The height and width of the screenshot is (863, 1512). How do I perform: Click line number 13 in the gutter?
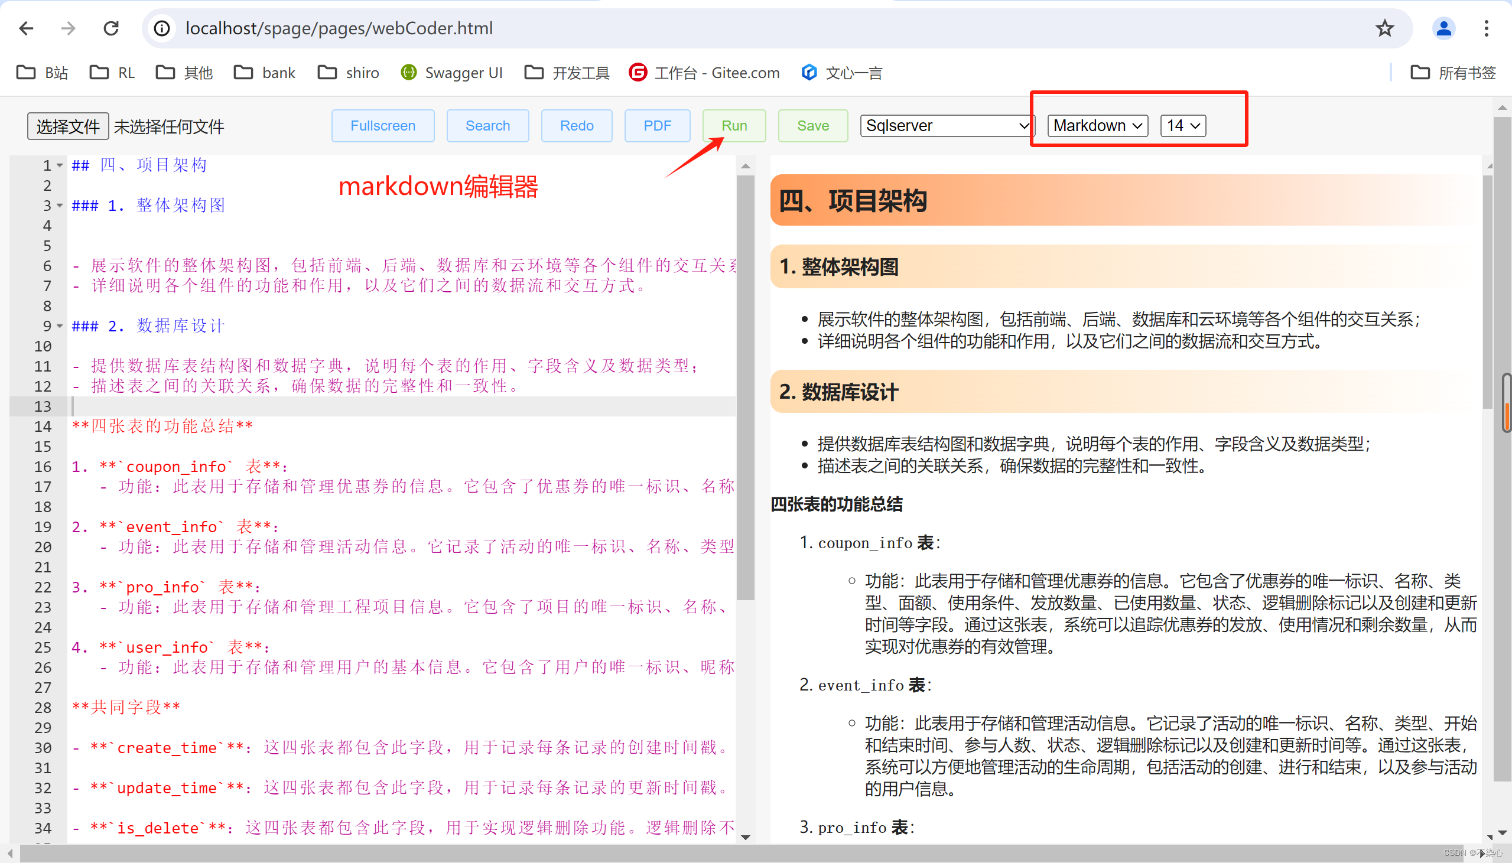click(x=43, y=406)
